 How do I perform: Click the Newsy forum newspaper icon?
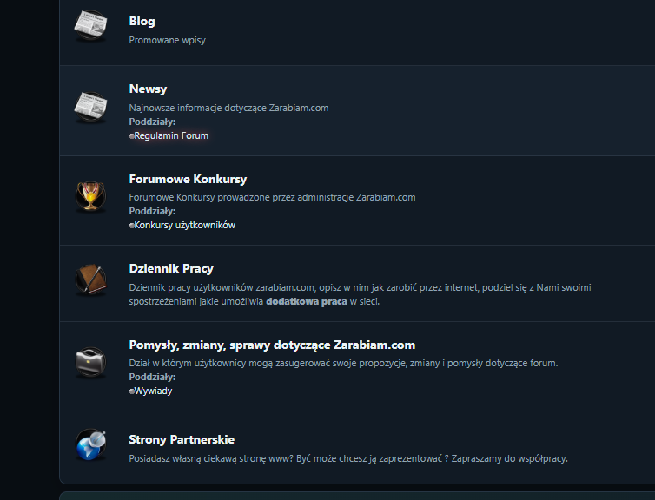(90, 108)
